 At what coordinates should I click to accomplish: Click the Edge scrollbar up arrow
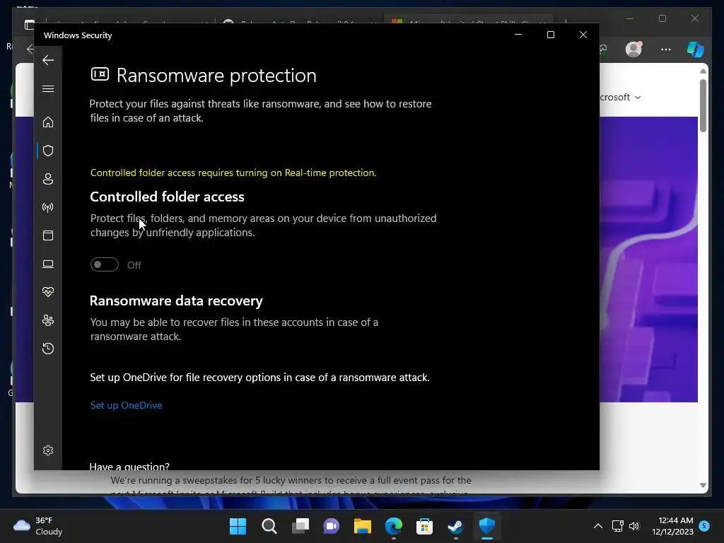(703, 71)
